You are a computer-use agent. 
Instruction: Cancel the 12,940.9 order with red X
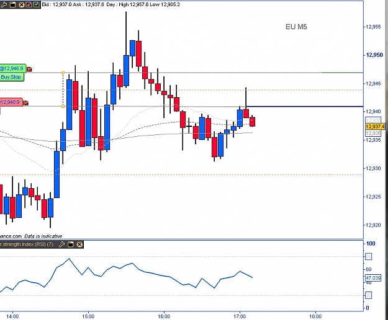click(25, 103)
